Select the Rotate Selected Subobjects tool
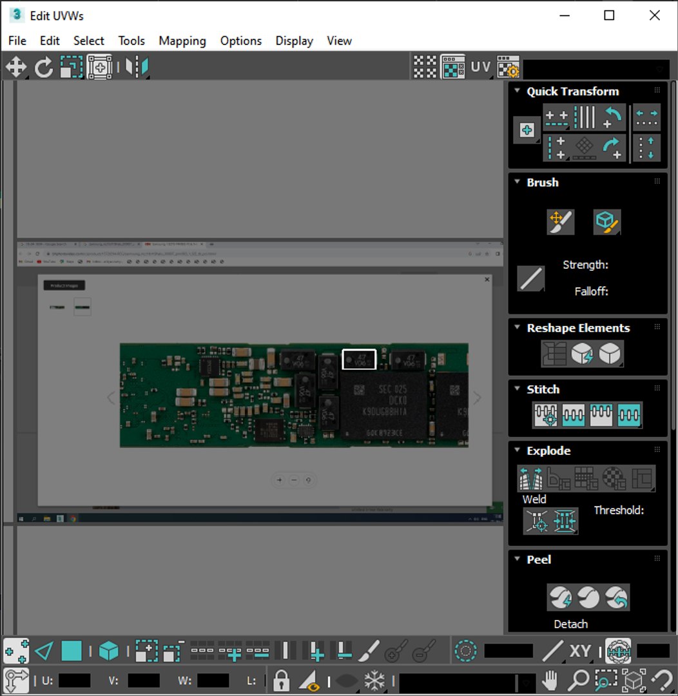Image resolution: width=678 pixels, height=696 pixels. (x=44, y=68)
